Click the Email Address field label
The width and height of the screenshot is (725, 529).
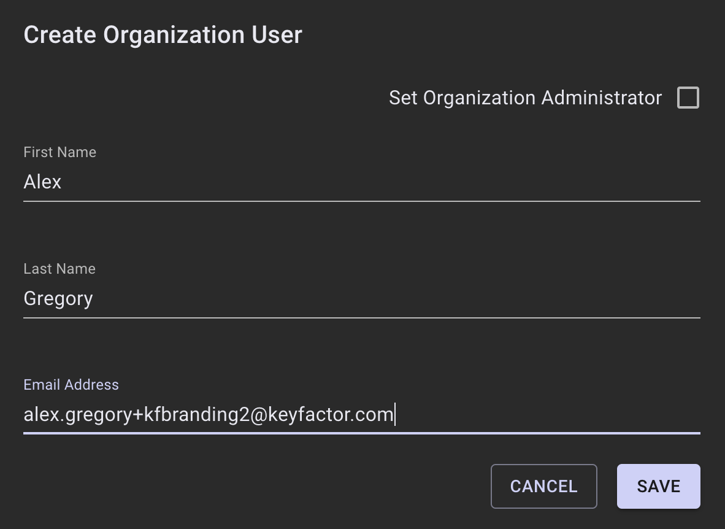click(x=71, y=385)
